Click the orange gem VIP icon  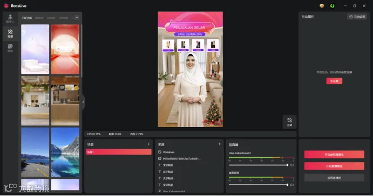coord(322,6)
